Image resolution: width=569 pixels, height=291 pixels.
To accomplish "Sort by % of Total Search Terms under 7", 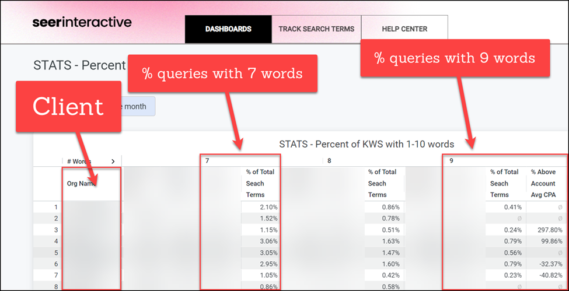I will click(x=260, y=183).
